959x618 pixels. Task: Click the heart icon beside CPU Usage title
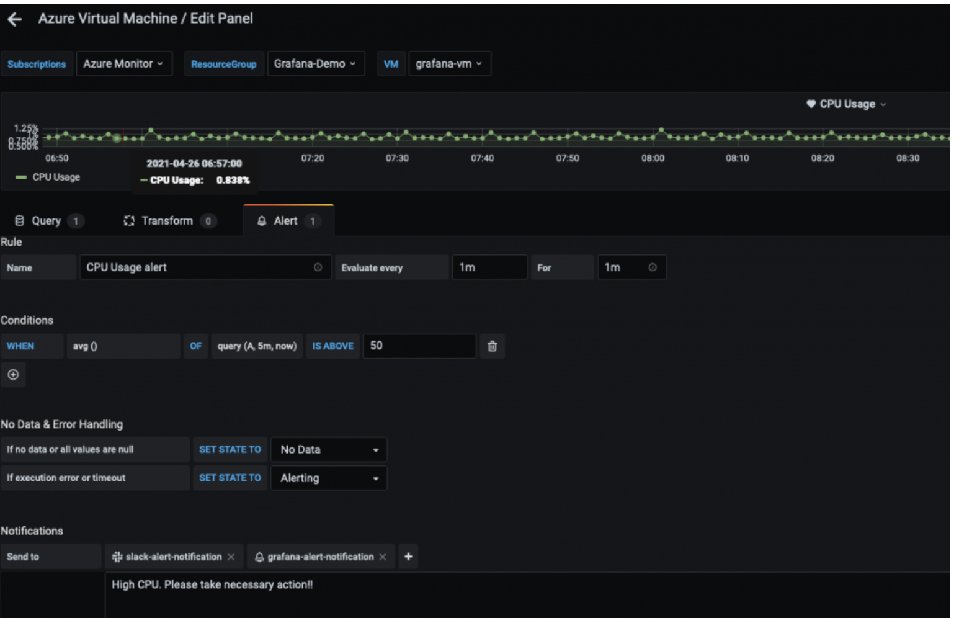811,104
